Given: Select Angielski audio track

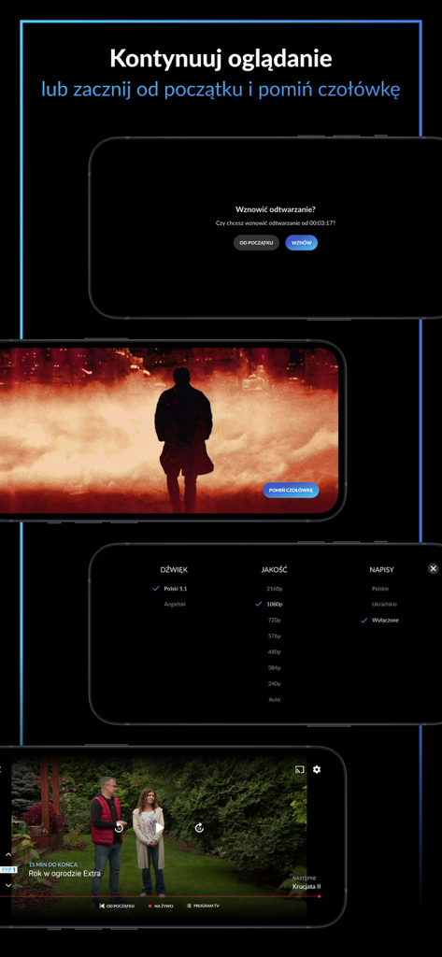Looking at the screenshot, I should pos(175,605).
